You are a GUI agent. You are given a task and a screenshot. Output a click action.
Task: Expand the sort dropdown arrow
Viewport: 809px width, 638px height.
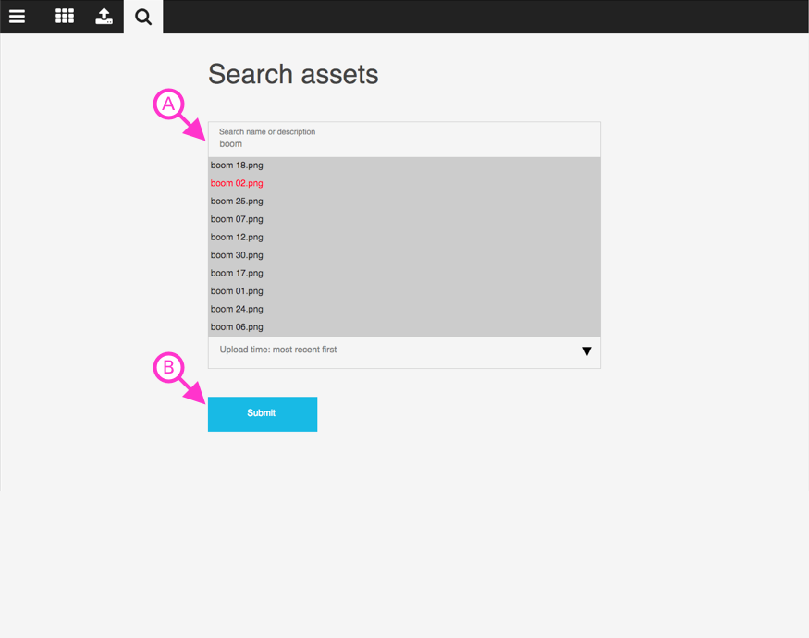(586, 351)
